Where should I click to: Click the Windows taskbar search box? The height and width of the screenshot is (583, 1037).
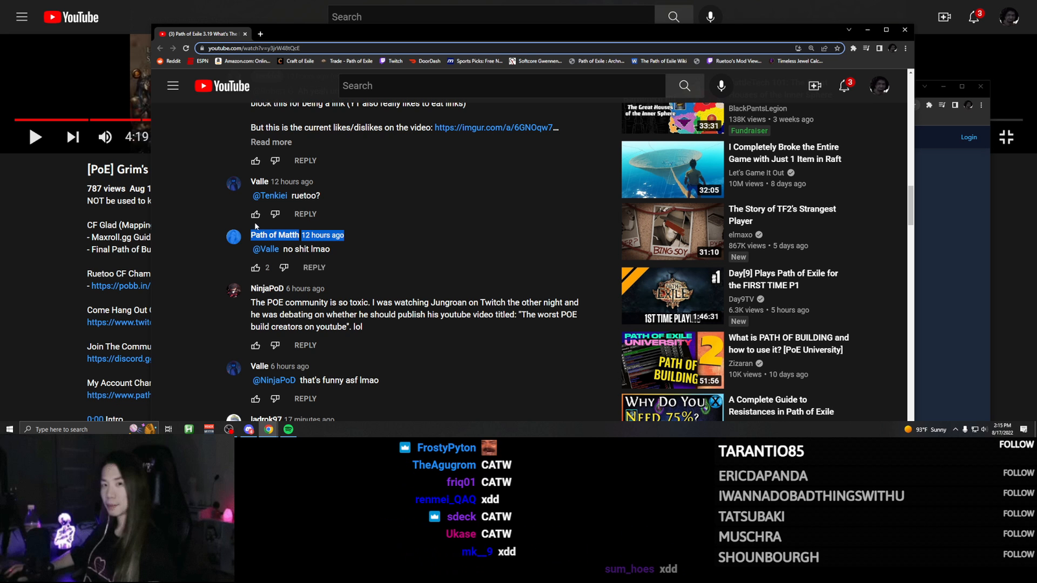pos(87,429)
